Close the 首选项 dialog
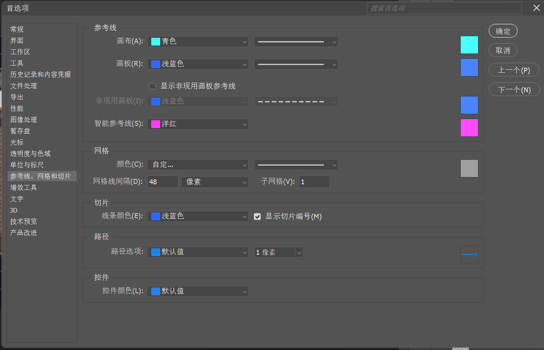Screen dimensions: 544x350 point(536,8)
